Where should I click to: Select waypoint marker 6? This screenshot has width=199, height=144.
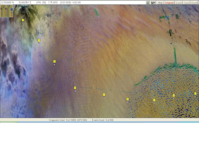75,88
